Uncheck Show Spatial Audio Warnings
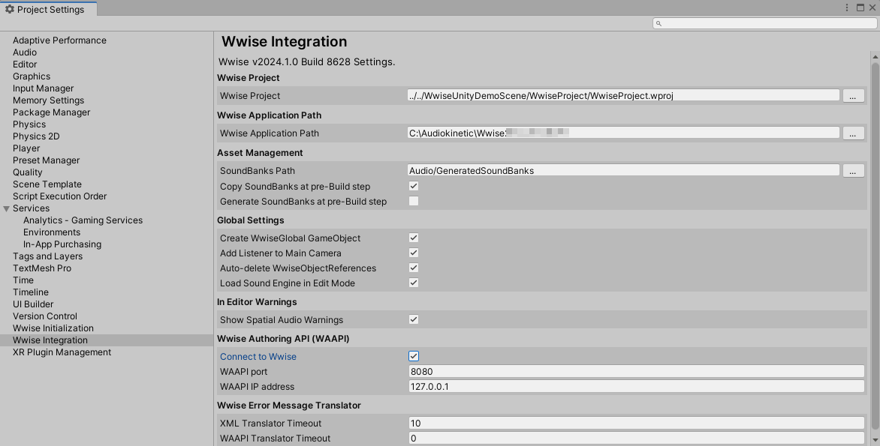Viewport: 880px width, 446px height. pyautogui.click(x=414, y=319)
